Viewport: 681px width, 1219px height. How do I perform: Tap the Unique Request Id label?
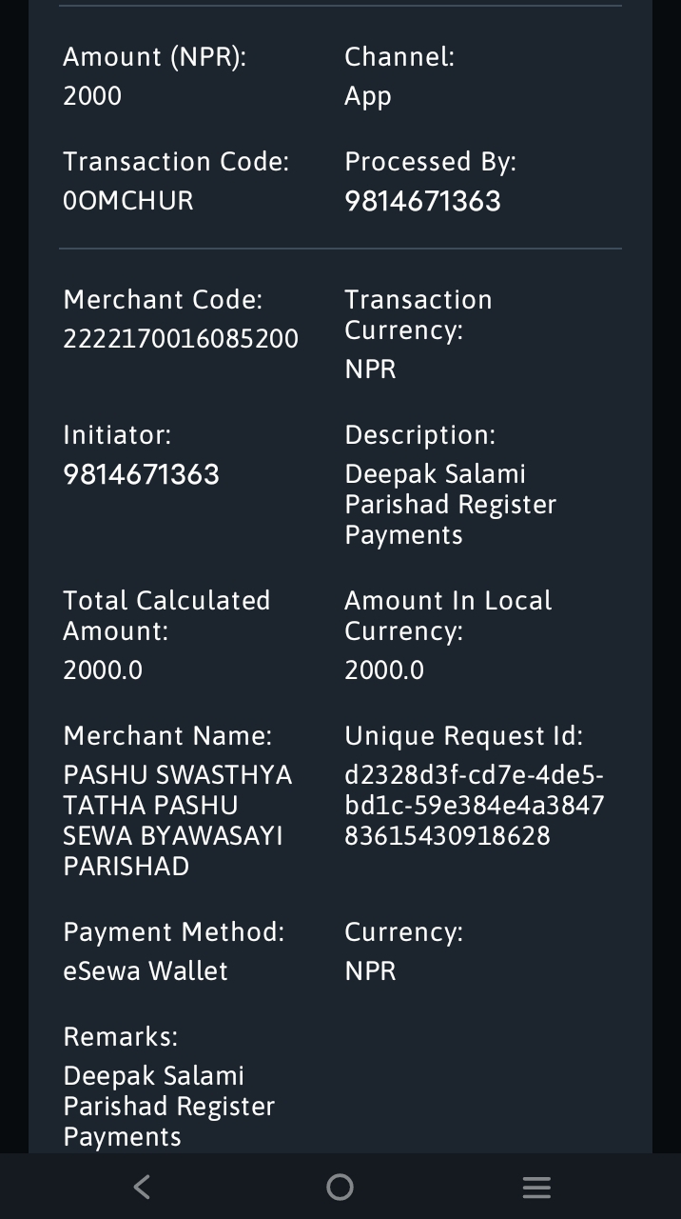pyautogui.click(x=464, y=737)
